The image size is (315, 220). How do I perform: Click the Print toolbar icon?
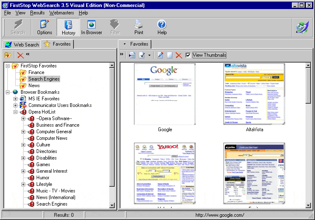point(139,27)
